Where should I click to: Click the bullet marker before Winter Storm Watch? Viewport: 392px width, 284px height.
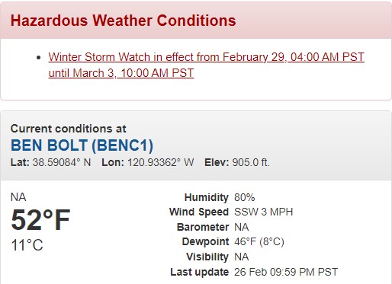[x=38, y=57]
